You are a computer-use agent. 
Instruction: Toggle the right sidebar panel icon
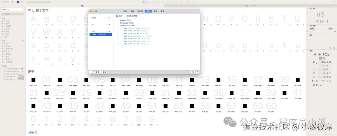click(334, 2)
